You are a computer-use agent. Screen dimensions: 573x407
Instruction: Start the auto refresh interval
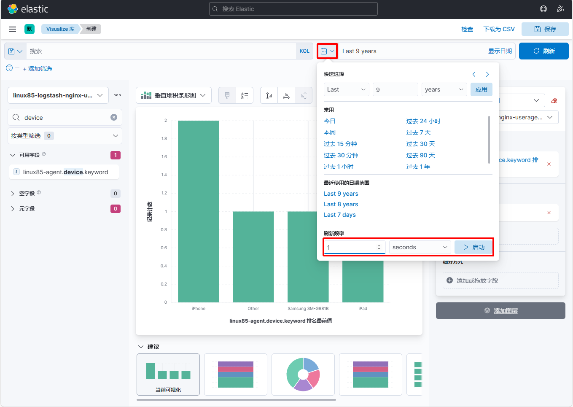coord(473,247)
